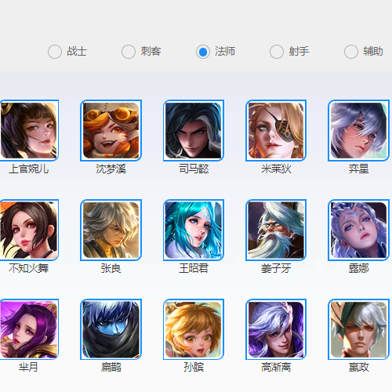
Task: Open the 王昭君 hero avatar
Action: 194,230
